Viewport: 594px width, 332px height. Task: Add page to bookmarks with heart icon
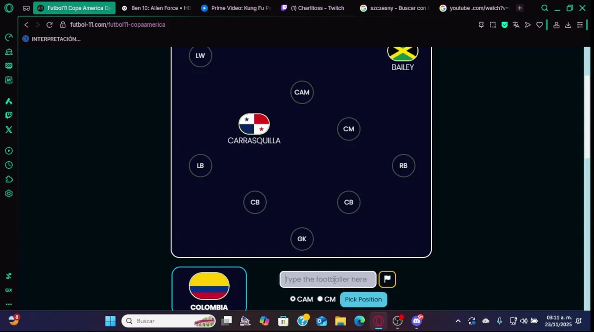(x=539, y=25)
